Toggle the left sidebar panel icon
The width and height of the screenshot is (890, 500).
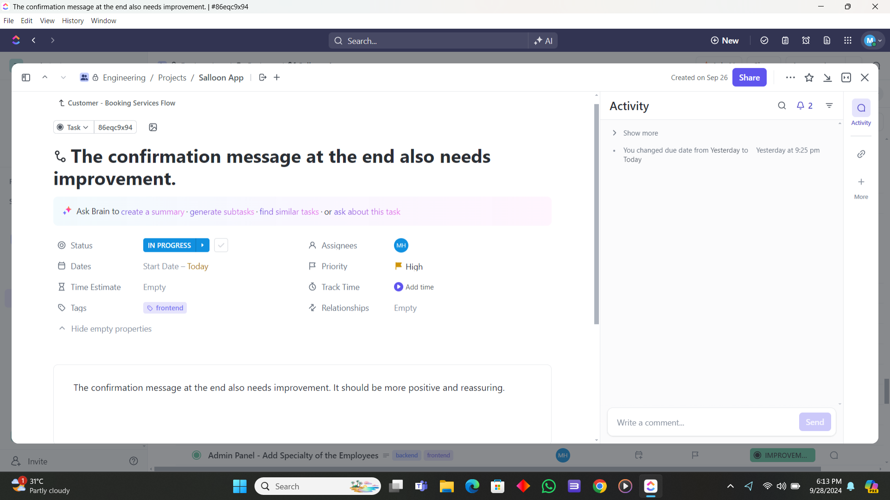(x=26, y=78)
